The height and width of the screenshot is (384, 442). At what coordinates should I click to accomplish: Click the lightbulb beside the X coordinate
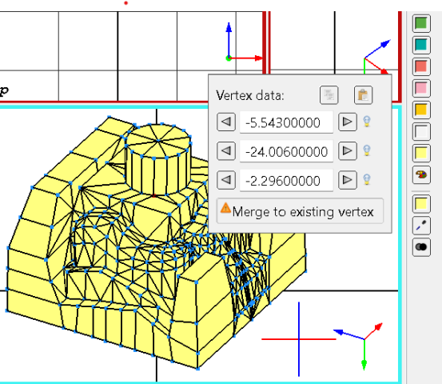[366, 122]
